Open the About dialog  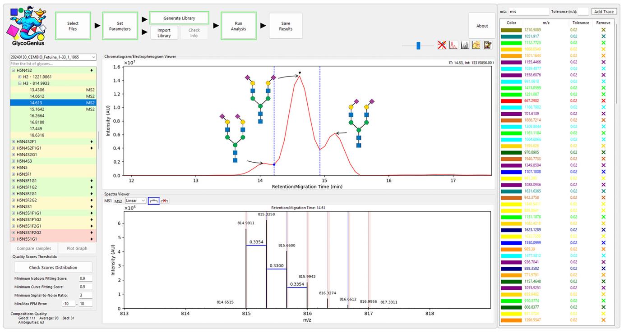tap(482, 26)
